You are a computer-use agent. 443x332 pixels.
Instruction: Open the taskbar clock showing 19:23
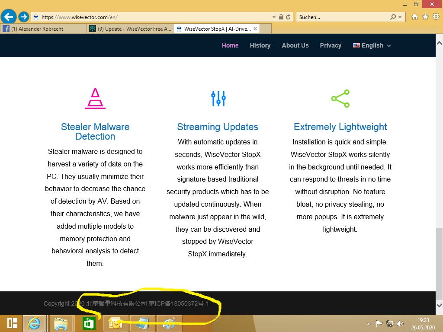423,323
